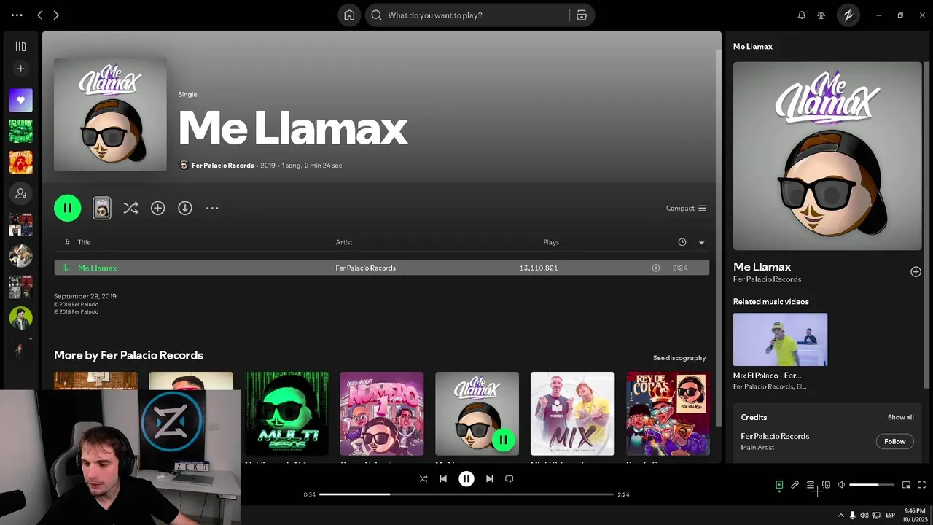The width and height of the screenshot is (933, 525).
Task: Open the Mix El Polaco related music video
Action: pyautogui.click(x=780, y=340)
